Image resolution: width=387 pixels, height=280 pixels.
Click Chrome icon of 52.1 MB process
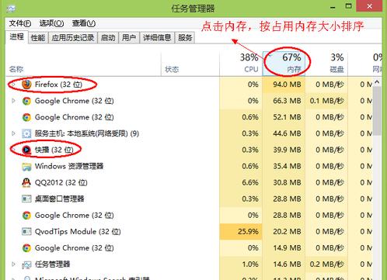point(26,117)
